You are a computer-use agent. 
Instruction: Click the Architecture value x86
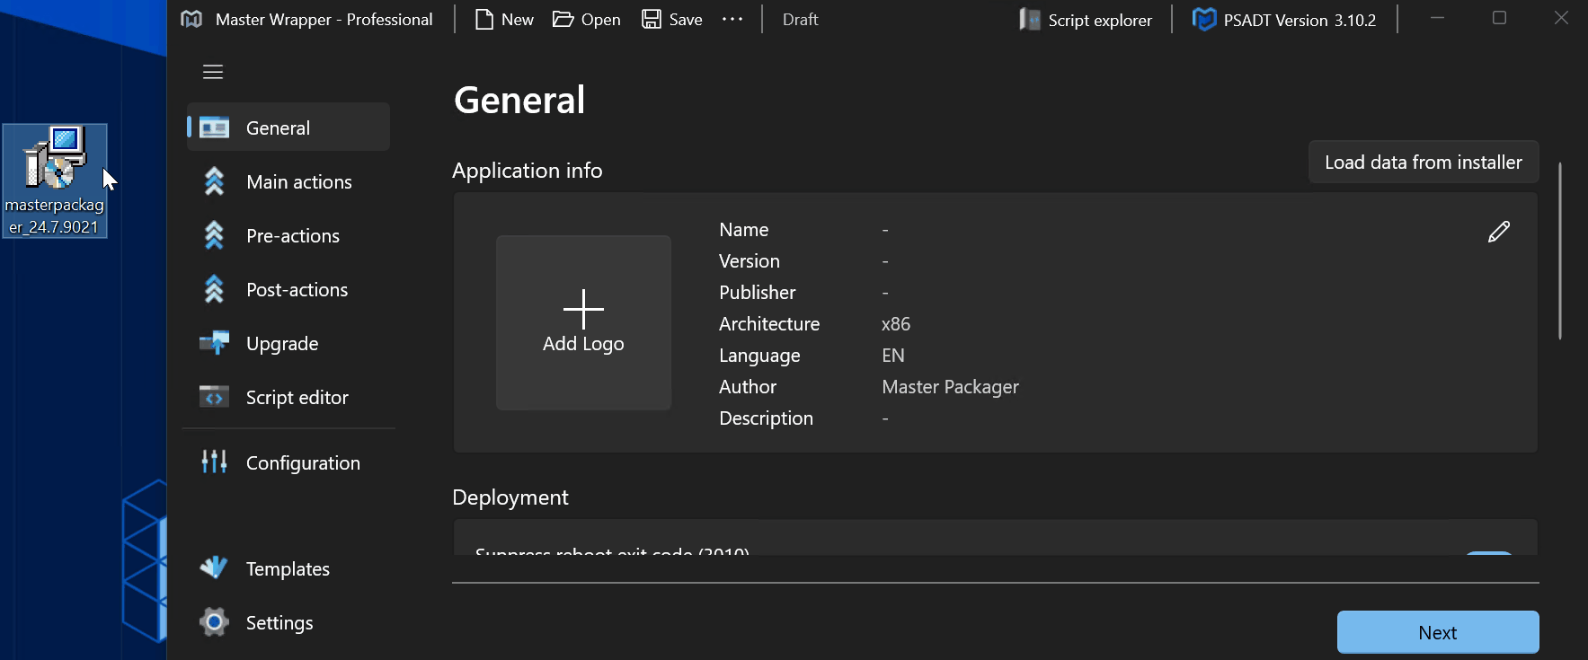pos(896,324)
